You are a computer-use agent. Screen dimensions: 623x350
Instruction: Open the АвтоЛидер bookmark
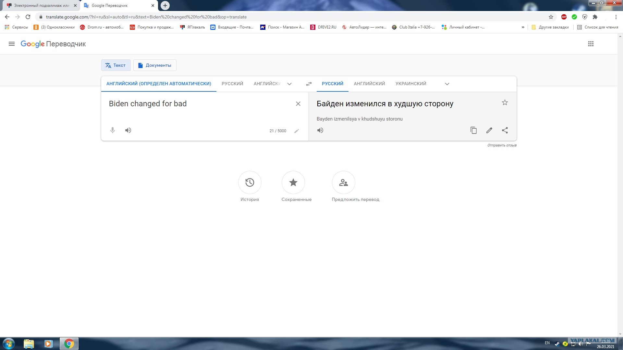point(364,27)
